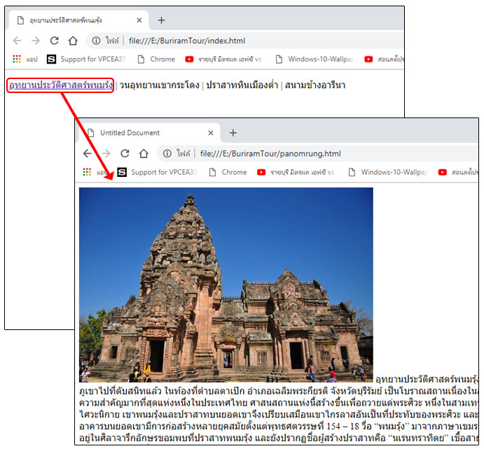This screenshot has height=451, width=484.
Task: Open new tab plus beside Untitled Document tab
Action: [233, 133]
